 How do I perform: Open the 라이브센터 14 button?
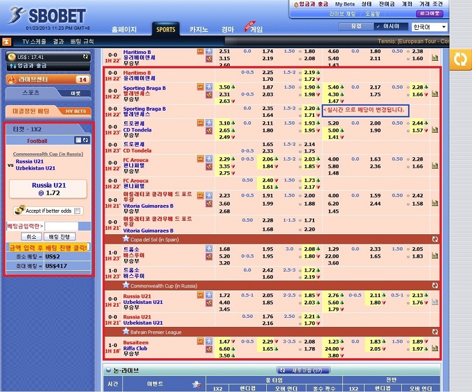click(x=48, y=79)
